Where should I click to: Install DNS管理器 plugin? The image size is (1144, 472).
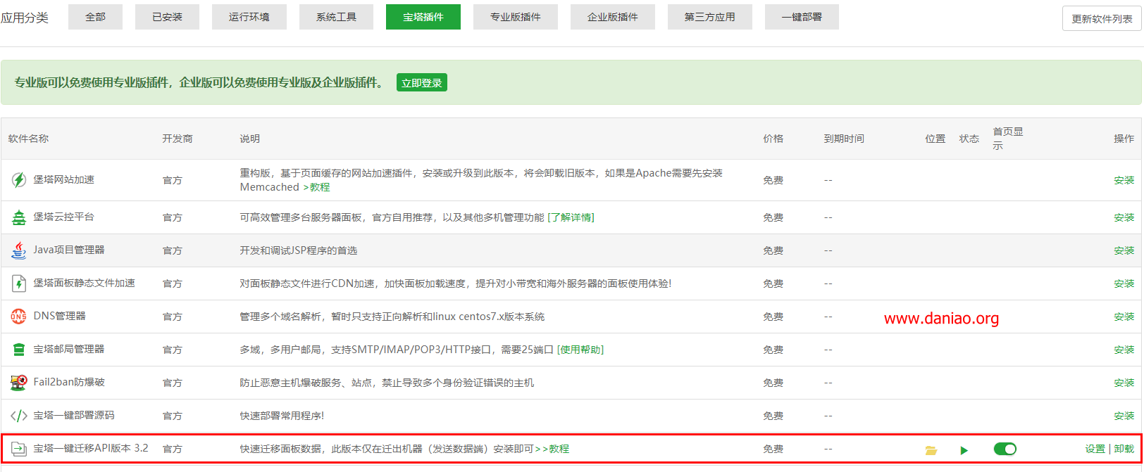pos(1124,317)
